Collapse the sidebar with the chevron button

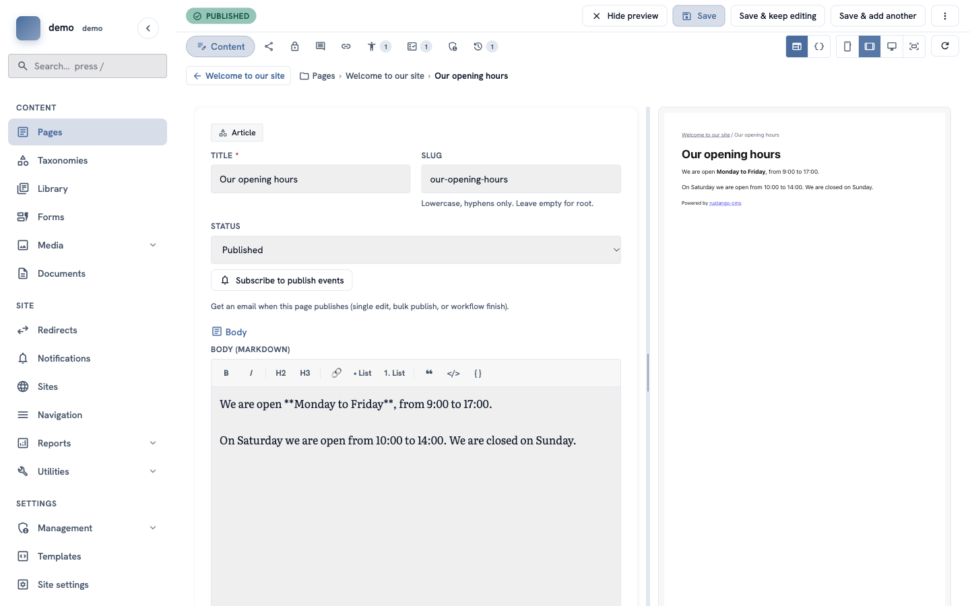pos(148,28)
